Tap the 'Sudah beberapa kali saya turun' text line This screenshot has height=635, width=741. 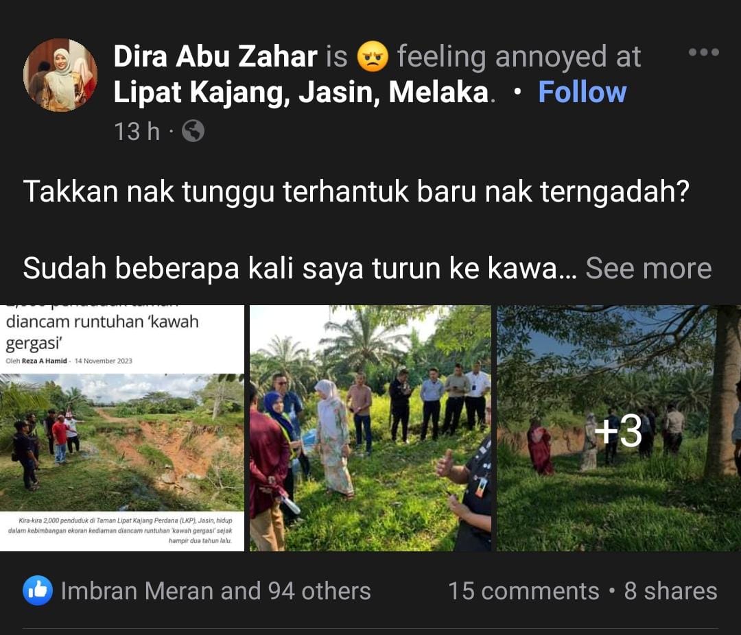(300, 268)
